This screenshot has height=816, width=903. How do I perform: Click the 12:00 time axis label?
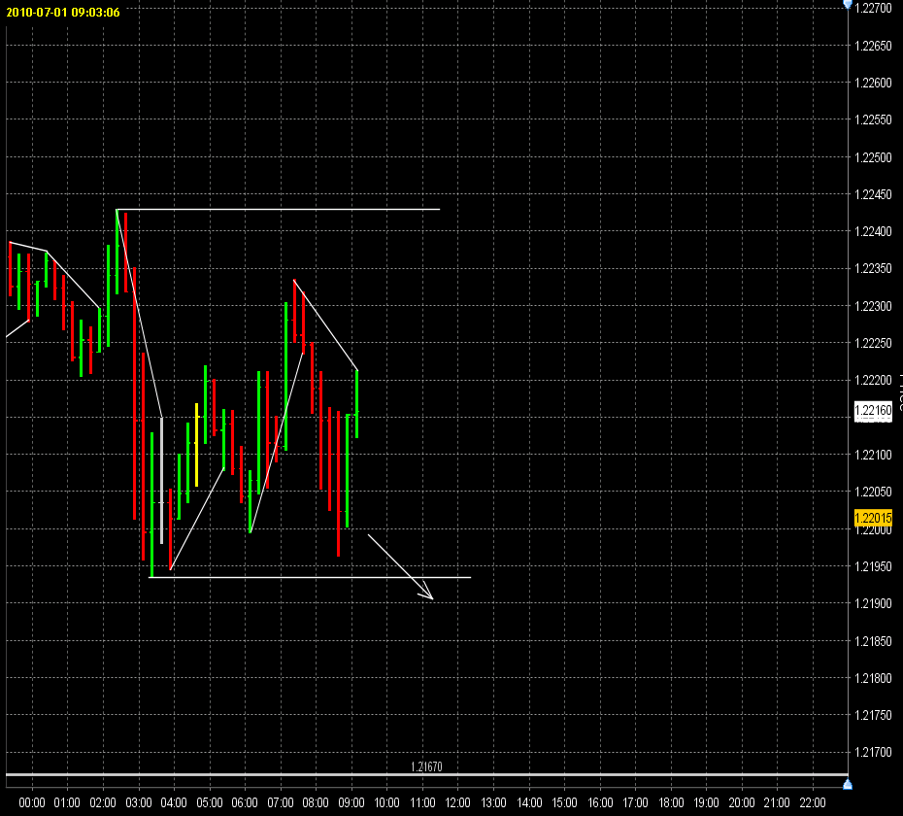pyautogui.click(x=458, y=802)
